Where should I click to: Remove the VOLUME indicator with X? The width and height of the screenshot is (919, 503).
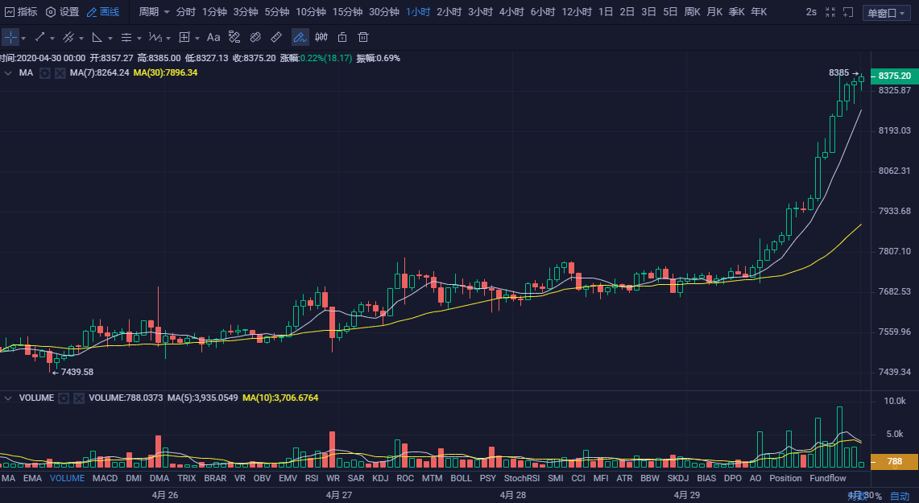pos(79,398)
